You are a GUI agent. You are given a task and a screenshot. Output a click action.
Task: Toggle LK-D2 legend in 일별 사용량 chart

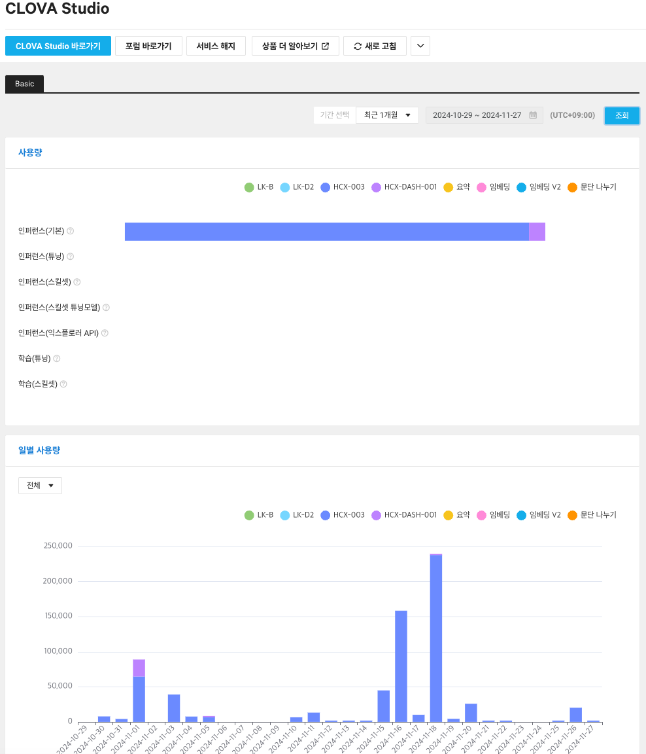coord(297,515)
